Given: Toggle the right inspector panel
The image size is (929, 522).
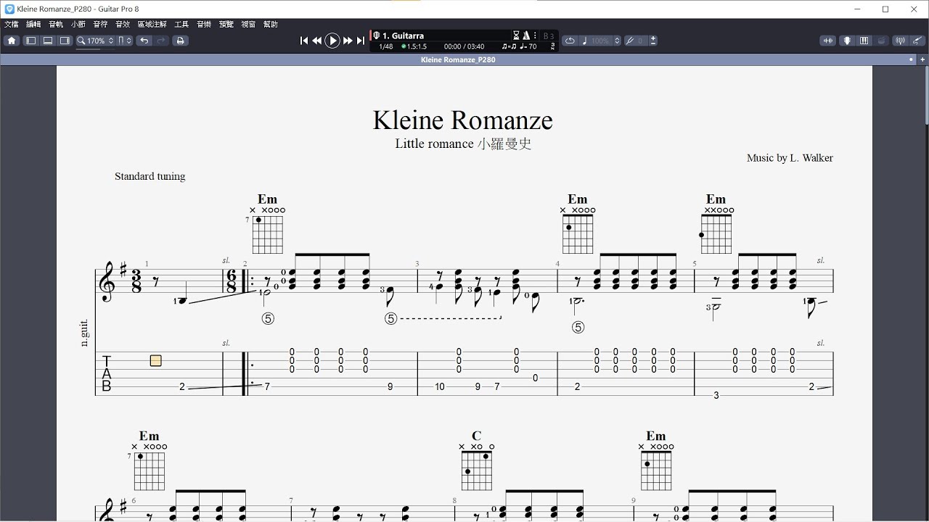Looking at the screenshot, I should point(65,41).
